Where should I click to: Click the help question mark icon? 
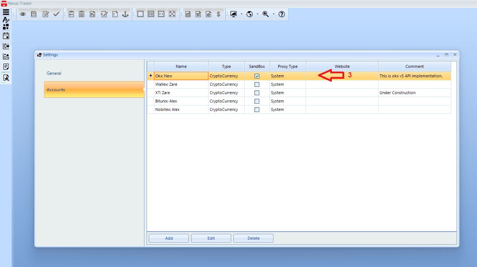point(282,14)
